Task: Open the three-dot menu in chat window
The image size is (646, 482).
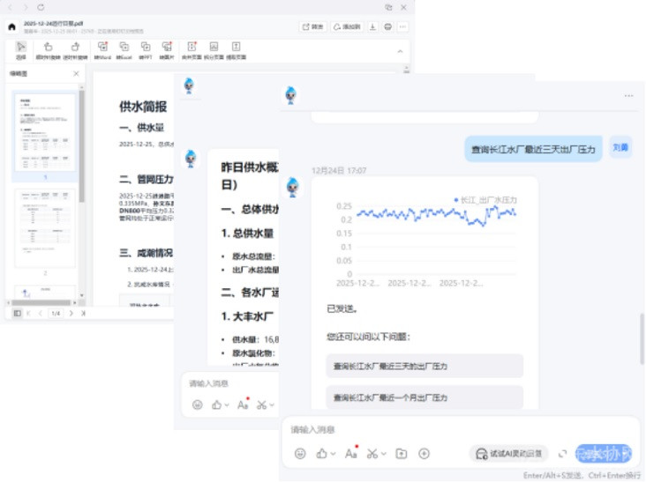Action: [628, 95]
